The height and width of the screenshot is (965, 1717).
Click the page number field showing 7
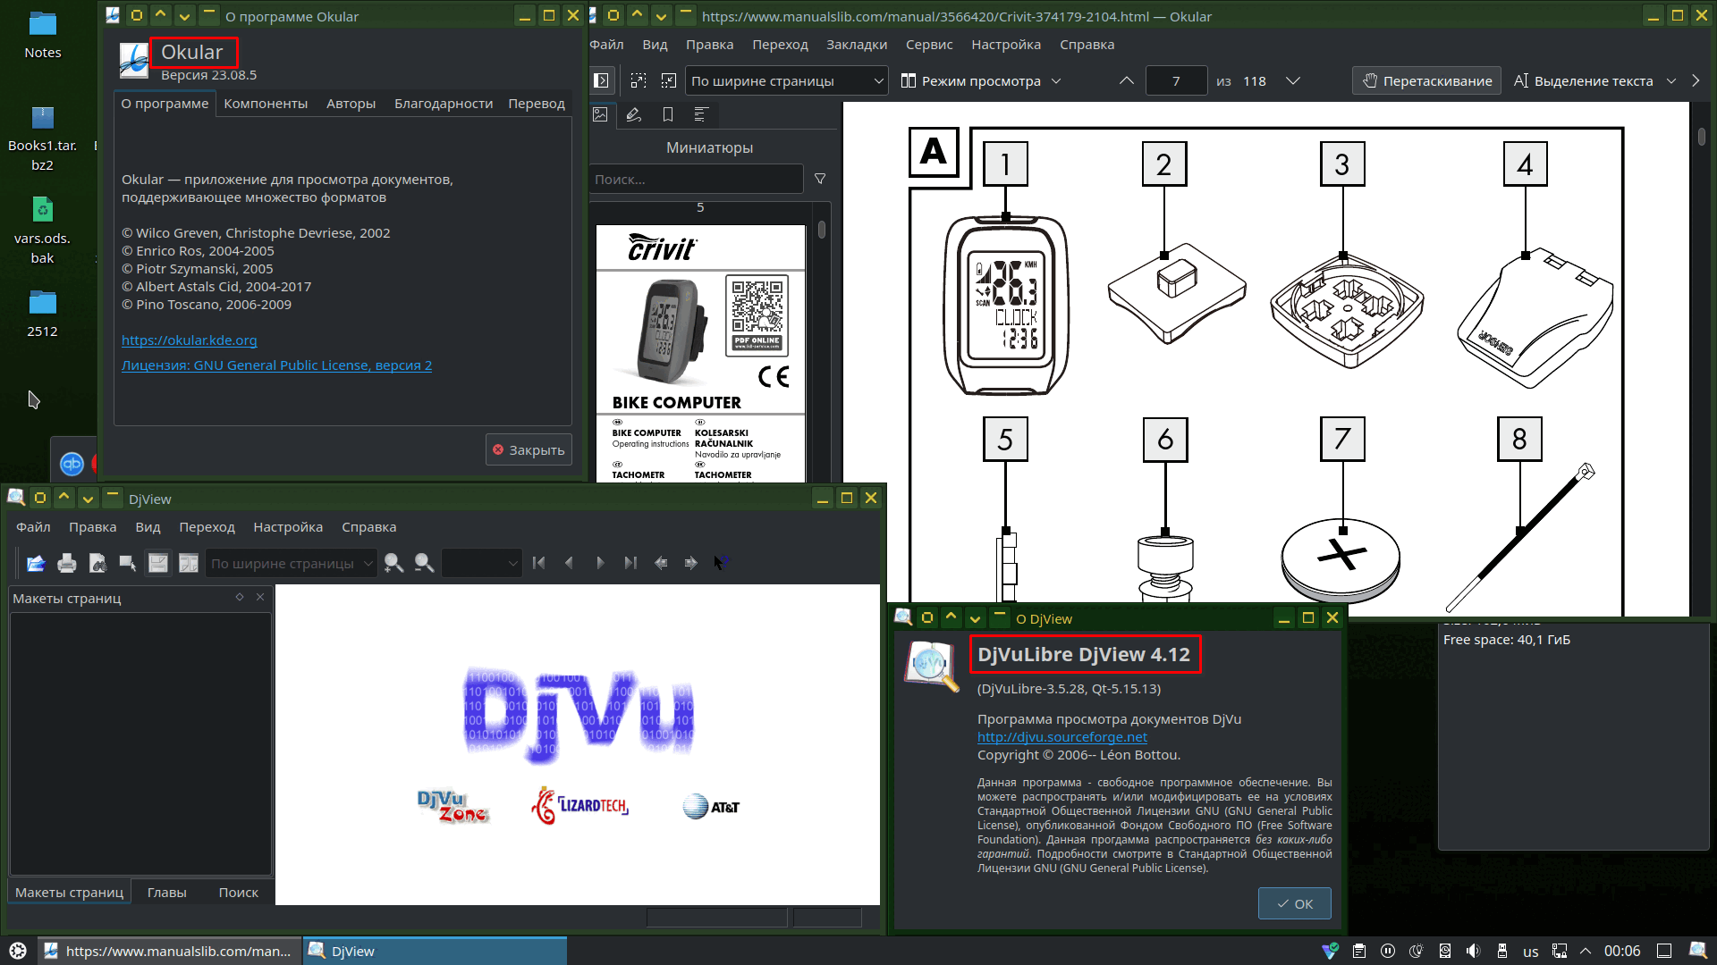coord(1176,80)
